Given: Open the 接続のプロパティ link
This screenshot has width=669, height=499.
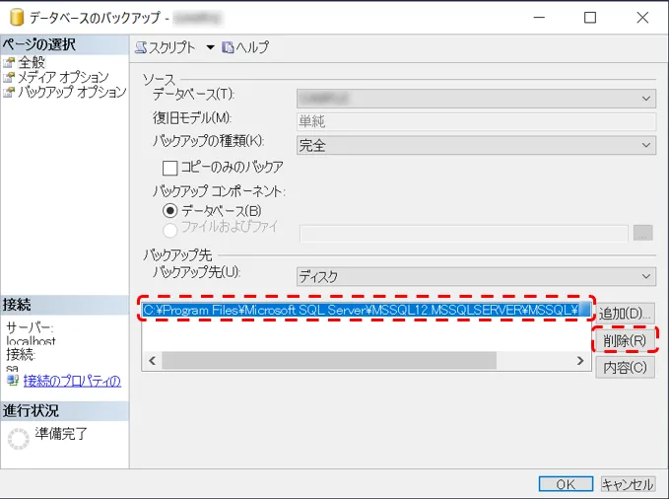Looking at the screenshot, I should pos(71,381).
